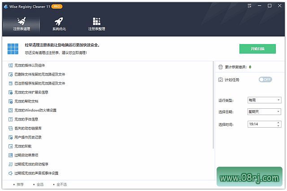Open the 选择日期 dropdown showing 星期天
Screen dimensions: 287x191
click(x=264, y=111)
